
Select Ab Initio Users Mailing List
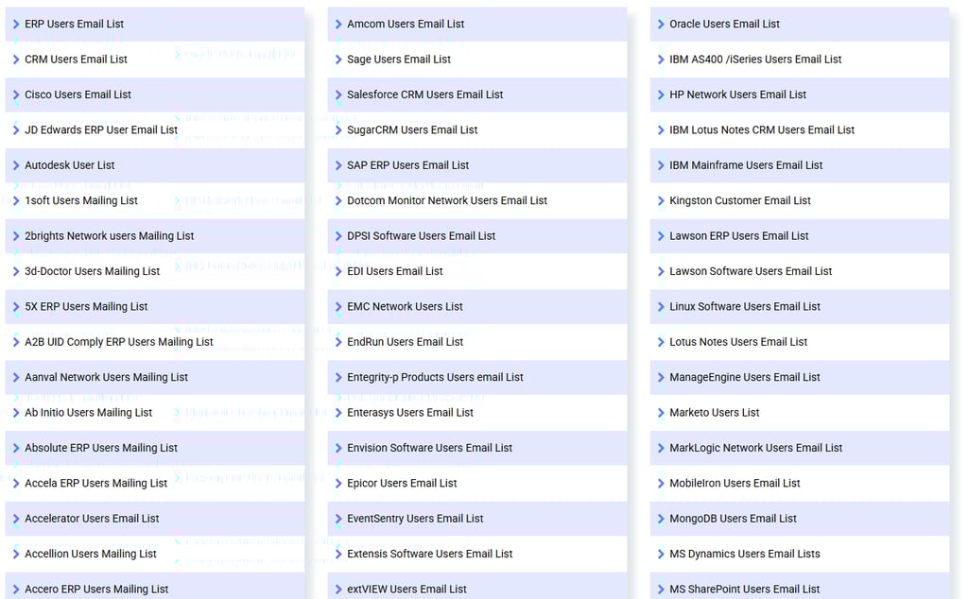click(88, 412)
